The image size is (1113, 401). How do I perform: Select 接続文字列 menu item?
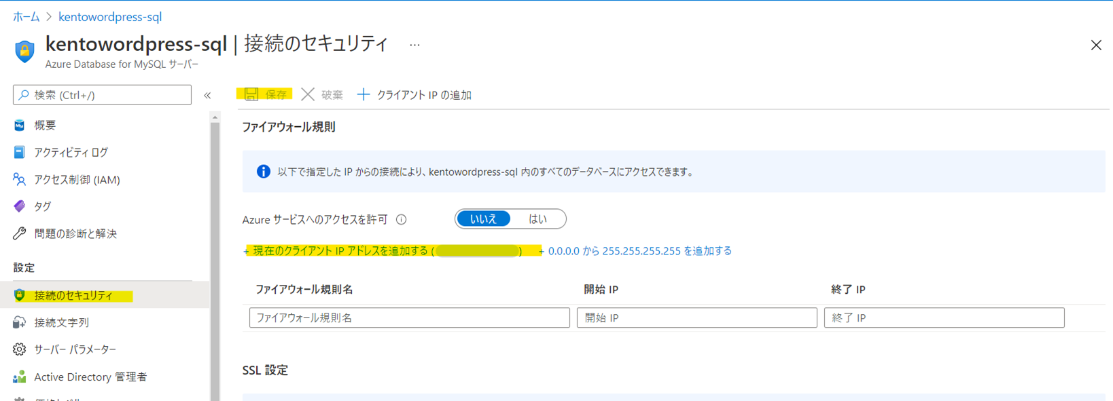click(62, 322)
